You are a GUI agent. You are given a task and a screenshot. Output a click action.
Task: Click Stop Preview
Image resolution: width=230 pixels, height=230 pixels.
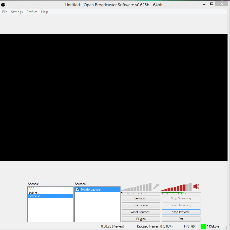(x=181, y=212)
